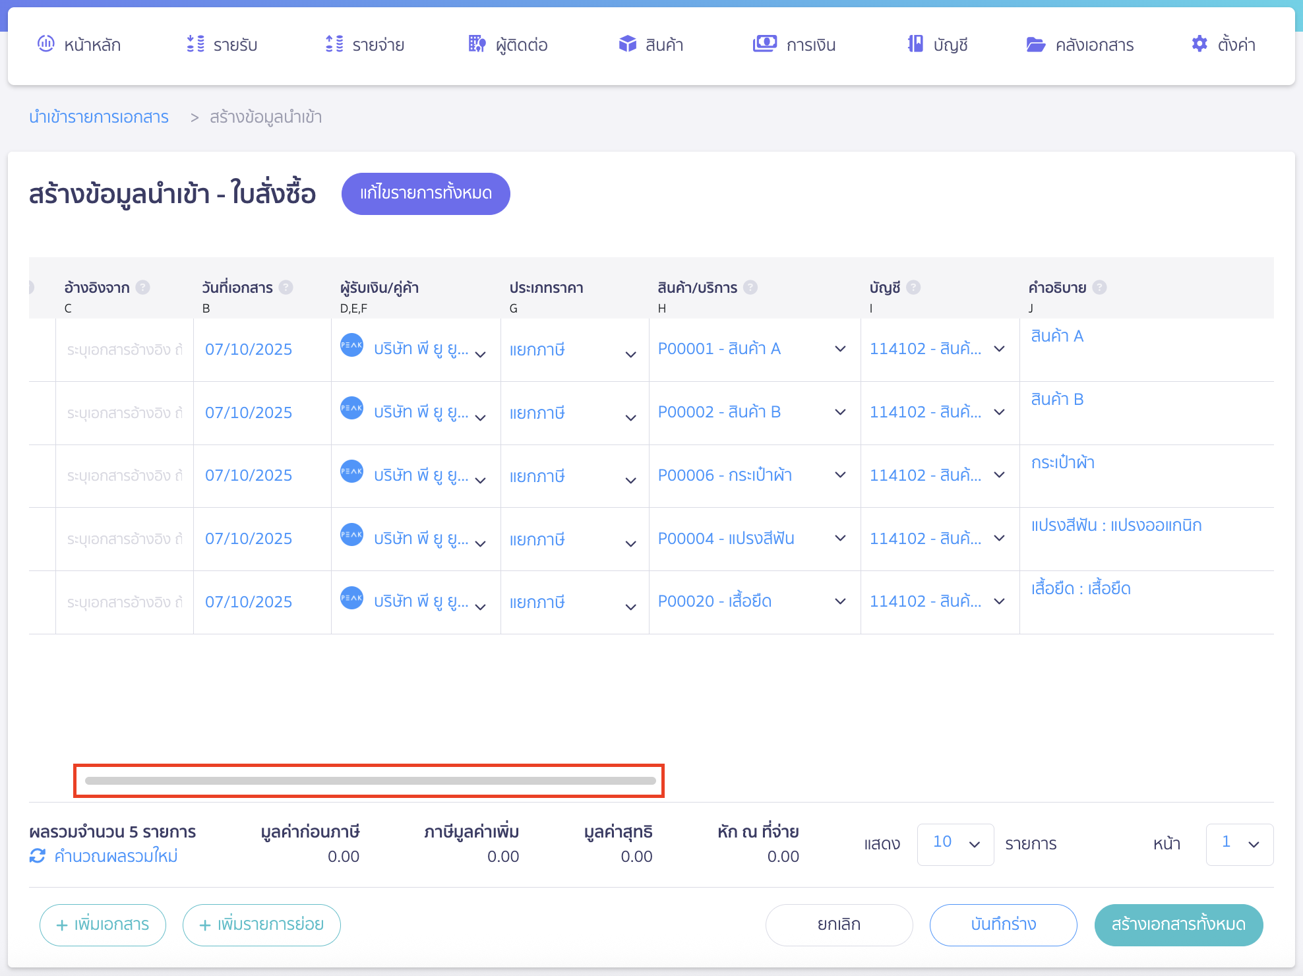Viewport: 1303px width, 976px height.
Task: Click reference document field in first row
Action: click(124, 350)
